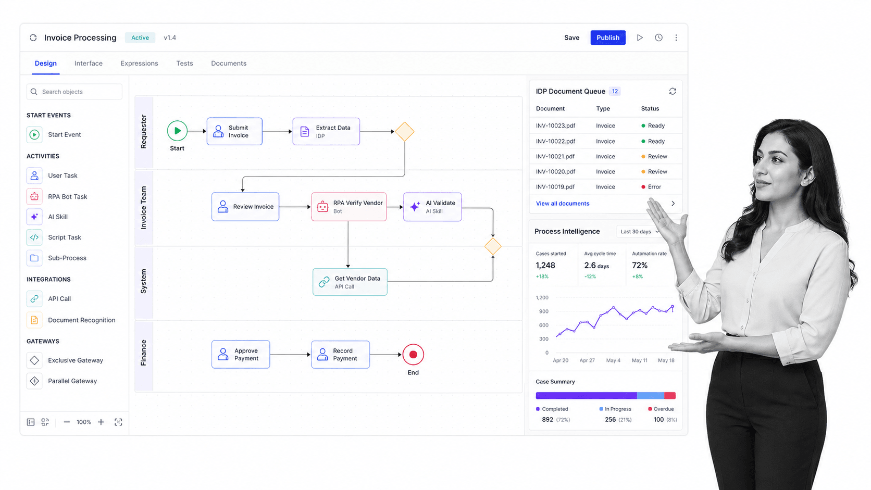This screenshot has width=871, height=490.
Task: Select the Get Vendor Data API node
Action: point(350,282)
